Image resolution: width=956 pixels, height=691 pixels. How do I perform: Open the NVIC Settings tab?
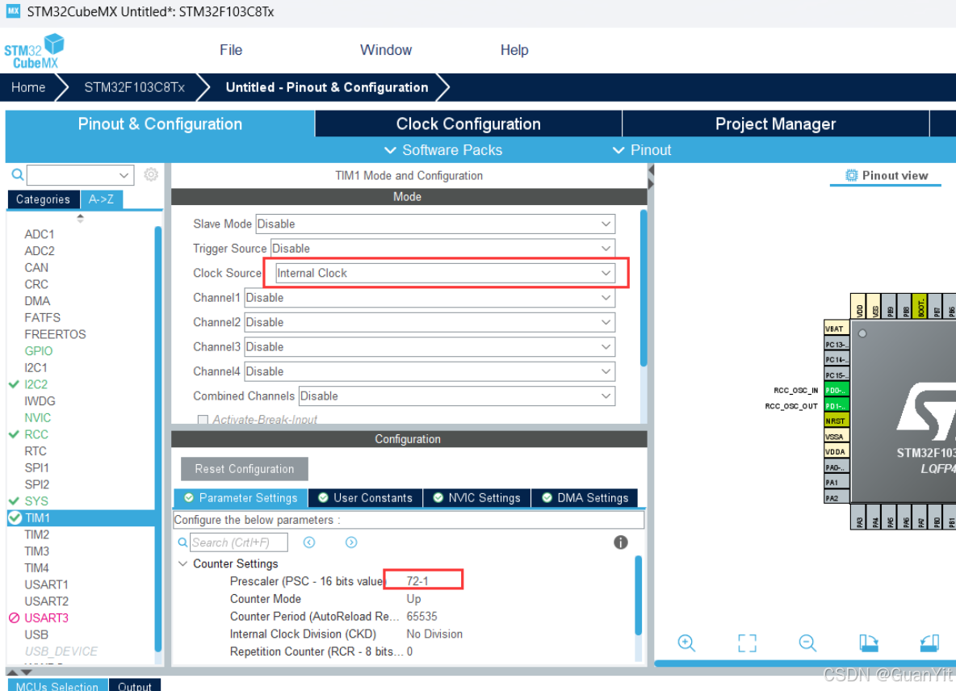click(x=476, y=498)
